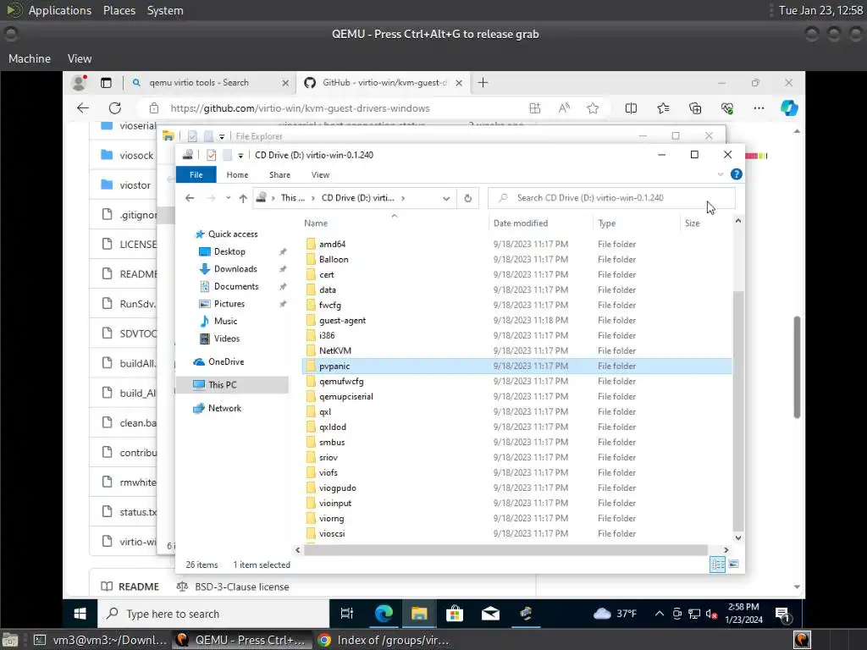The height and width of the screenshot is (650, 867).
Task: Open a new Edge tab
Action: pyautogui.click(x=483, y=83)
